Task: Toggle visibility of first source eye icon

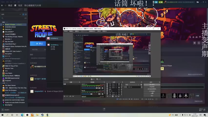Action: 119,84
